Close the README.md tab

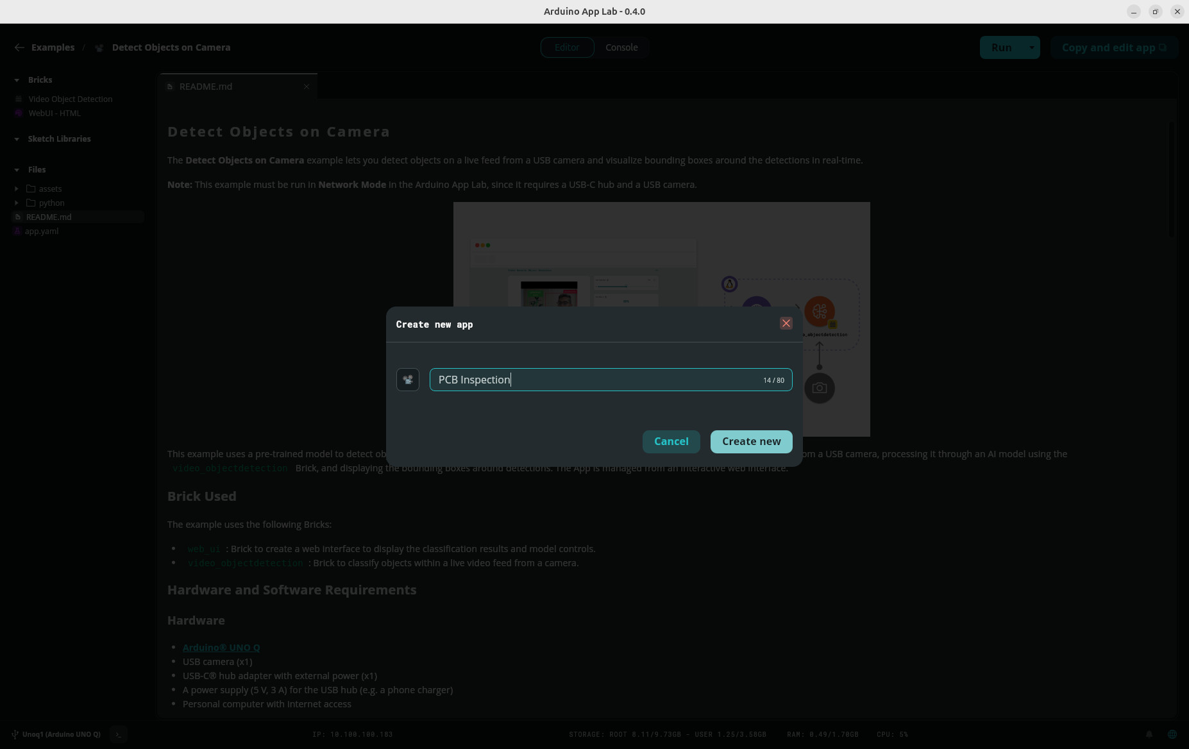tap(307, 87)
